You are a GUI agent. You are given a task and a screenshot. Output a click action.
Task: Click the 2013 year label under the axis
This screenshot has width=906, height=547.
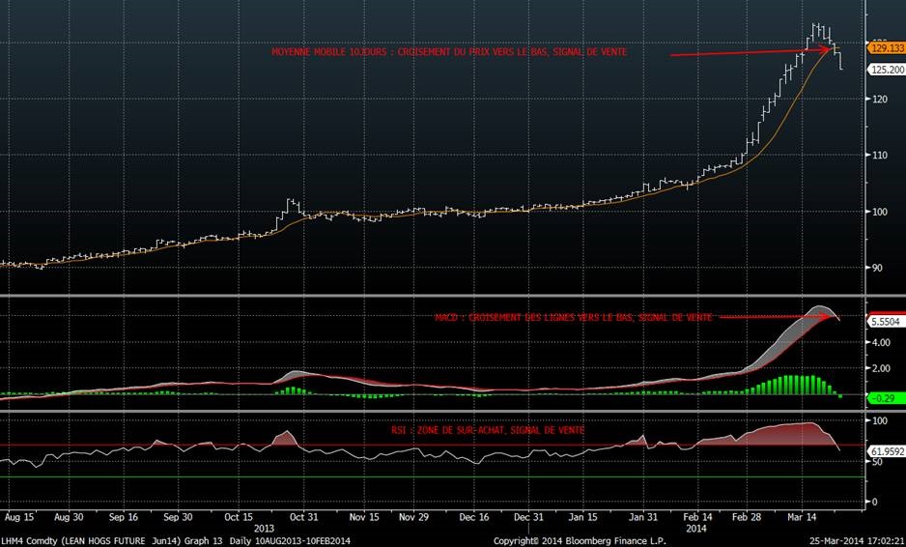263,529
